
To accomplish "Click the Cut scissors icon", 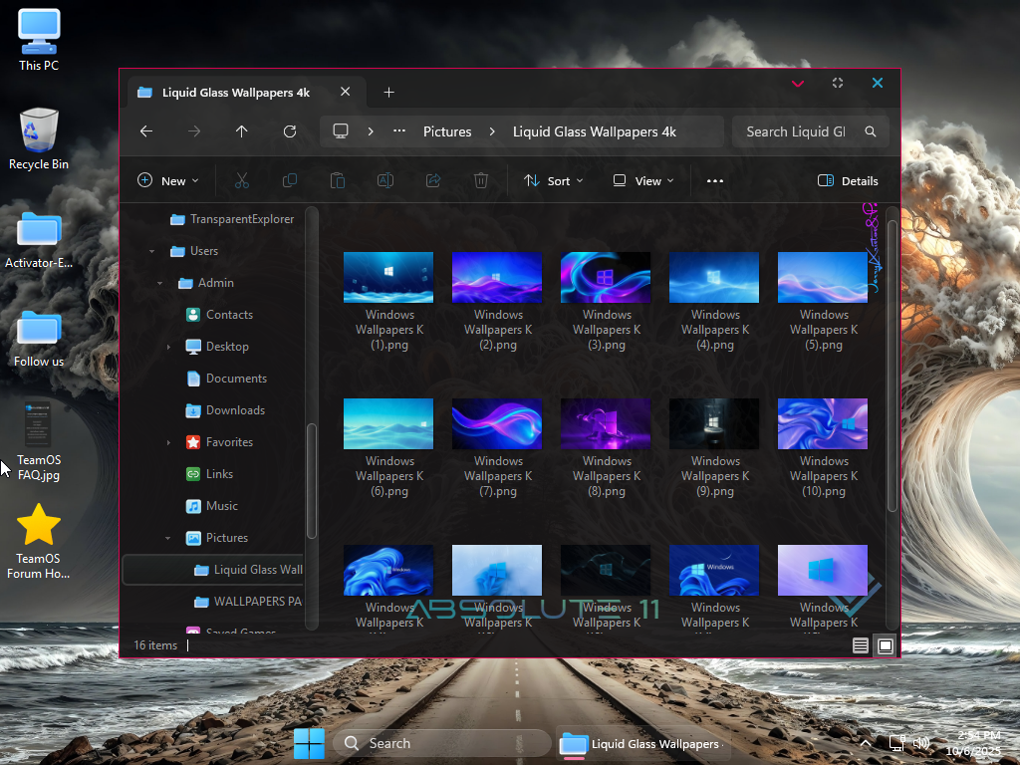I will [x=241, y=181].
